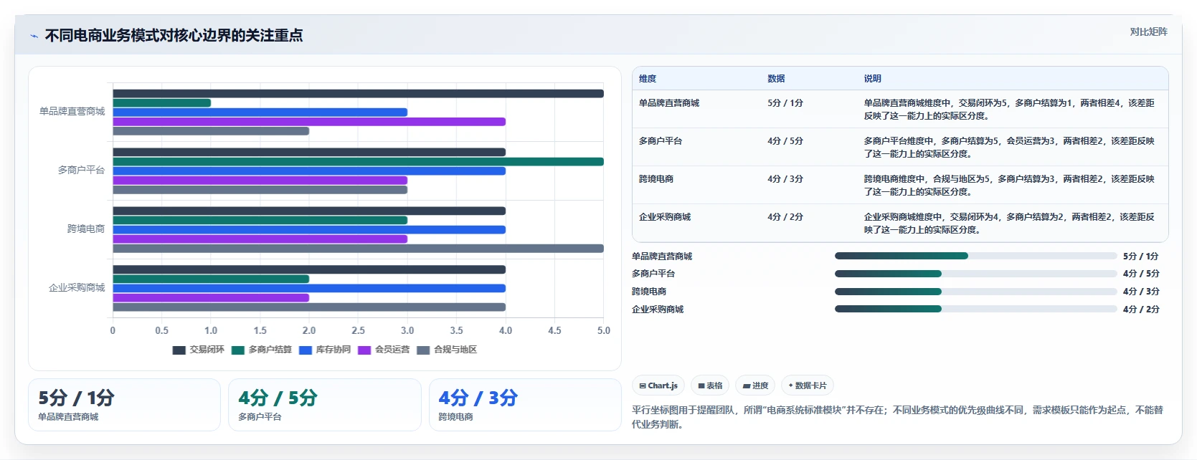Click the 单品牌直营商城 progress bar
Screen dimensions: 1197x460
tap(976, 256)
